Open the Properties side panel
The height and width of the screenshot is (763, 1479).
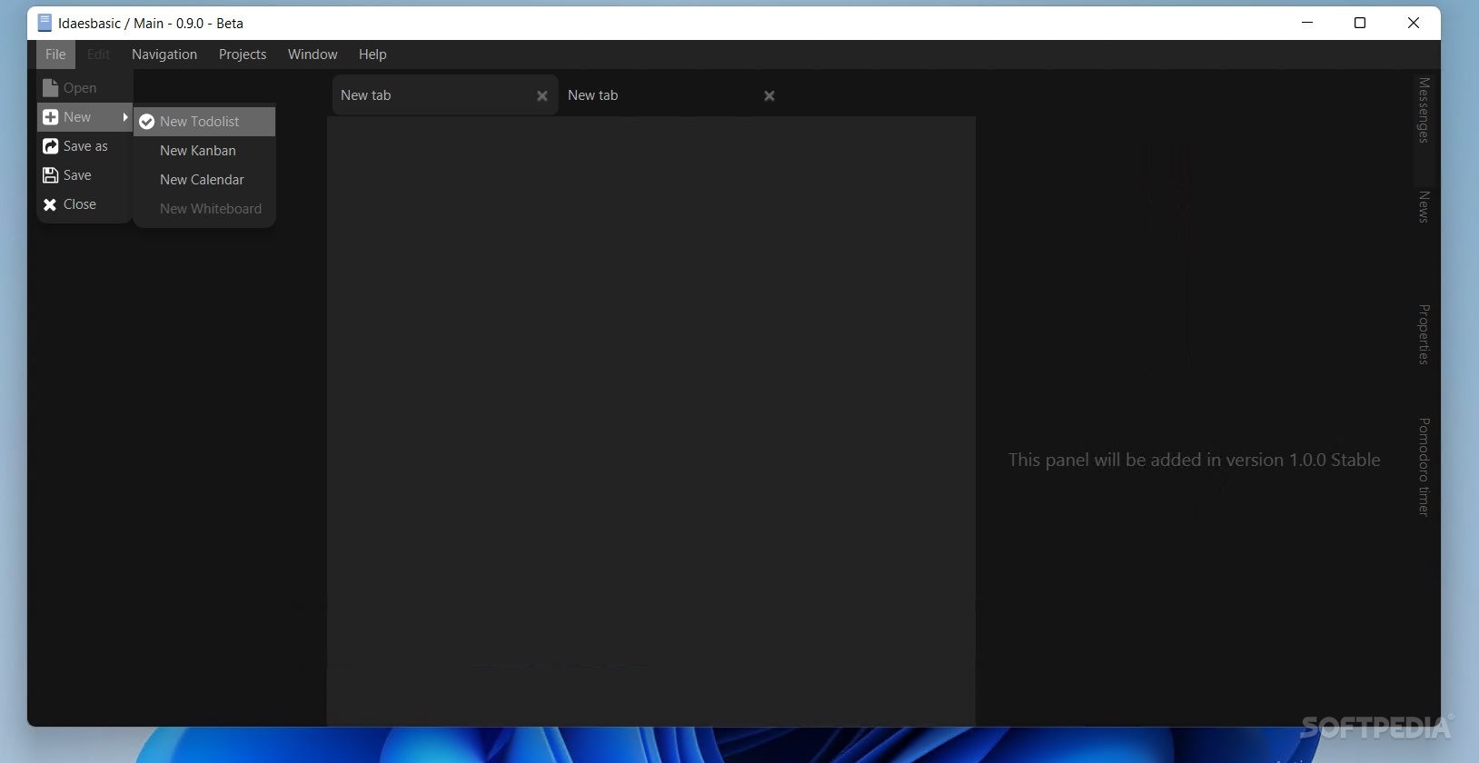[1424, 334]
